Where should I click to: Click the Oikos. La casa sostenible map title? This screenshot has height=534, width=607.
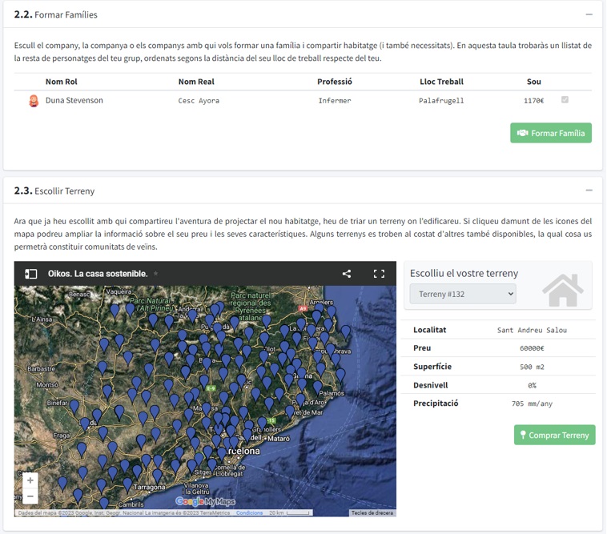tap(97, 274)
